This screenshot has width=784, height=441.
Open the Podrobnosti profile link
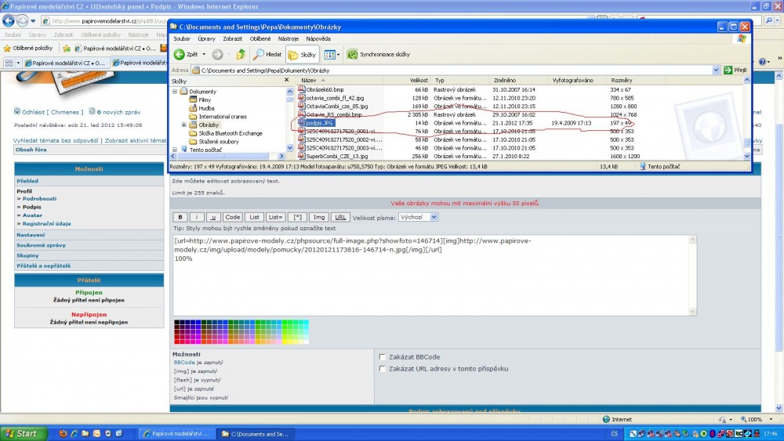point(39,199)
